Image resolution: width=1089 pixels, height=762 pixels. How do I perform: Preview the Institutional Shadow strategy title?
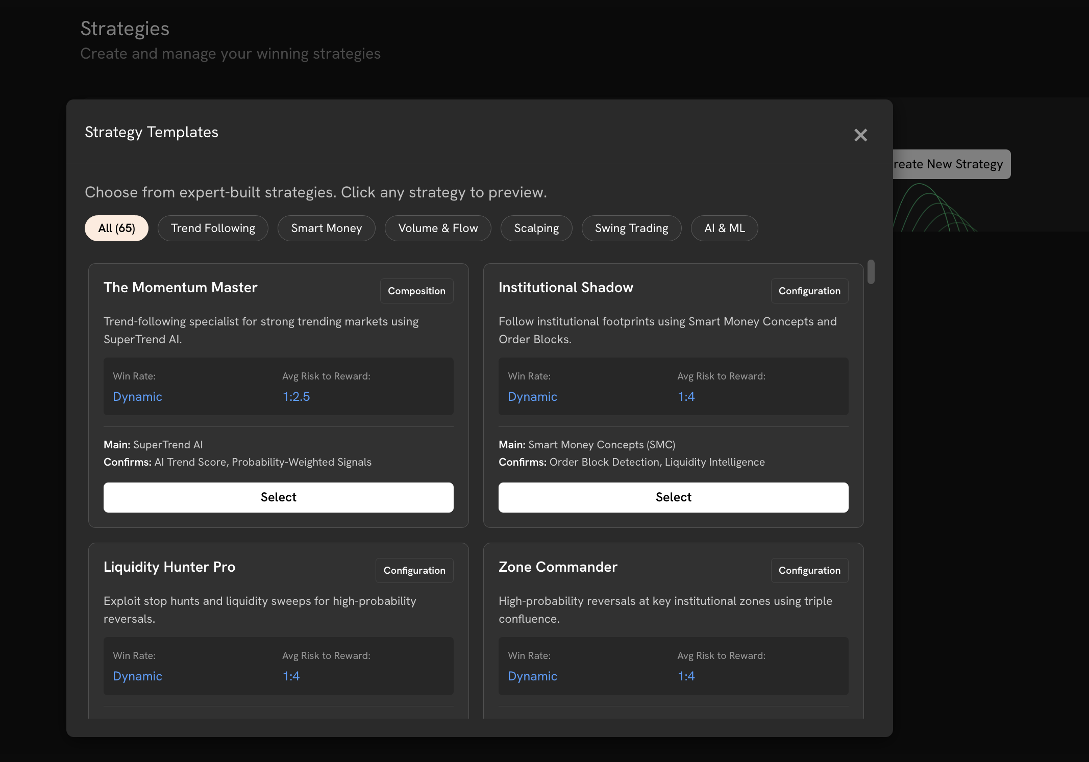click(565, 288)
